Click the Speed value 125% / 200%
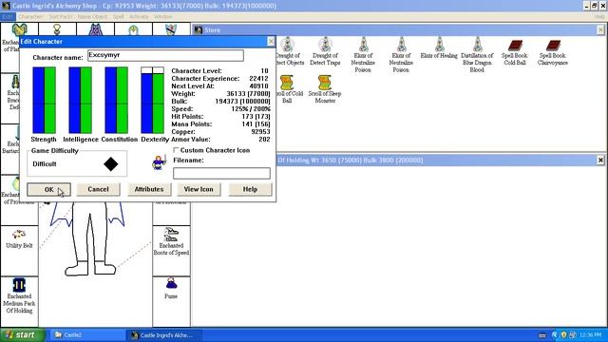This screenshot has width=608, height=342. coord(251,109)
